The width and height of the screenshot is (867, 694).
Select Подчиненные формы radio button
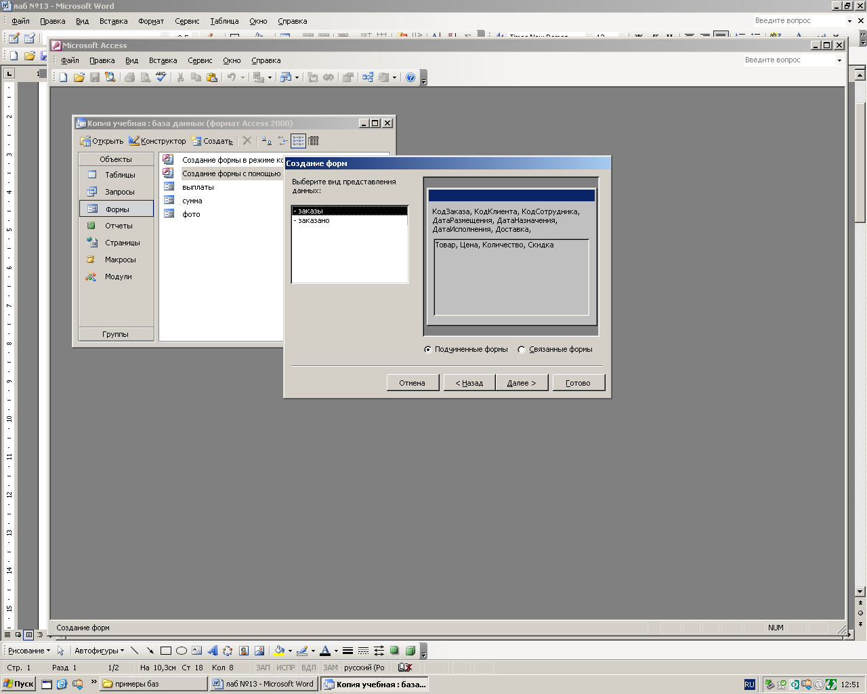coord(427,350)
